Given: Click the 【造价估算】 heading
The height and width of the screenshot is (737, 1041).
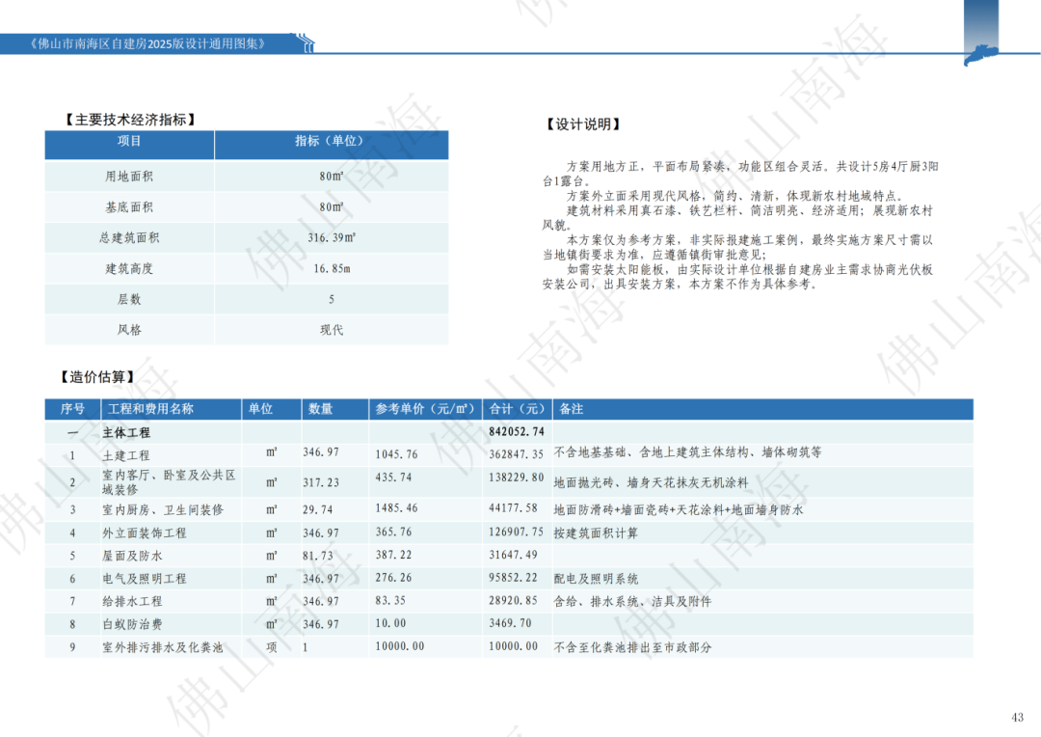Looking at the screenshot, I should click(97, 377).
